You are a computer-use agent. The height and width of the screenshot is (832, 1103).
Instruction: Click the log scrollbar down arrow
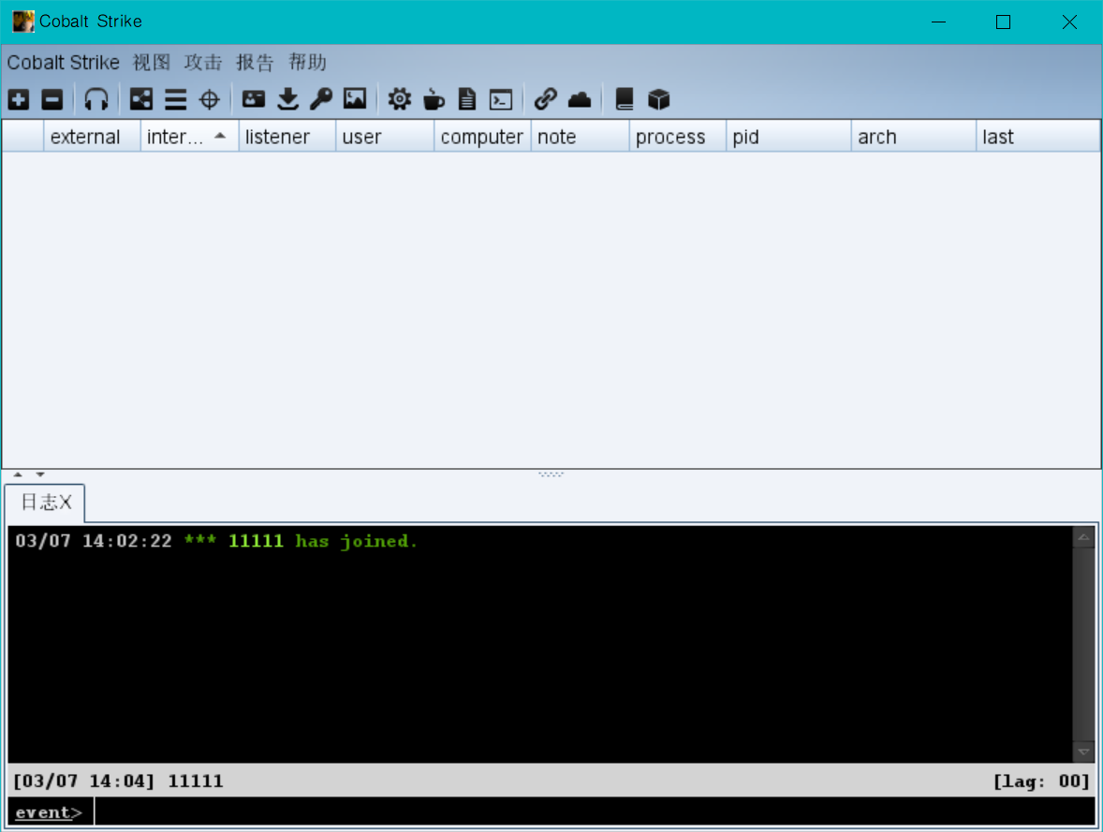point(1084,752)
